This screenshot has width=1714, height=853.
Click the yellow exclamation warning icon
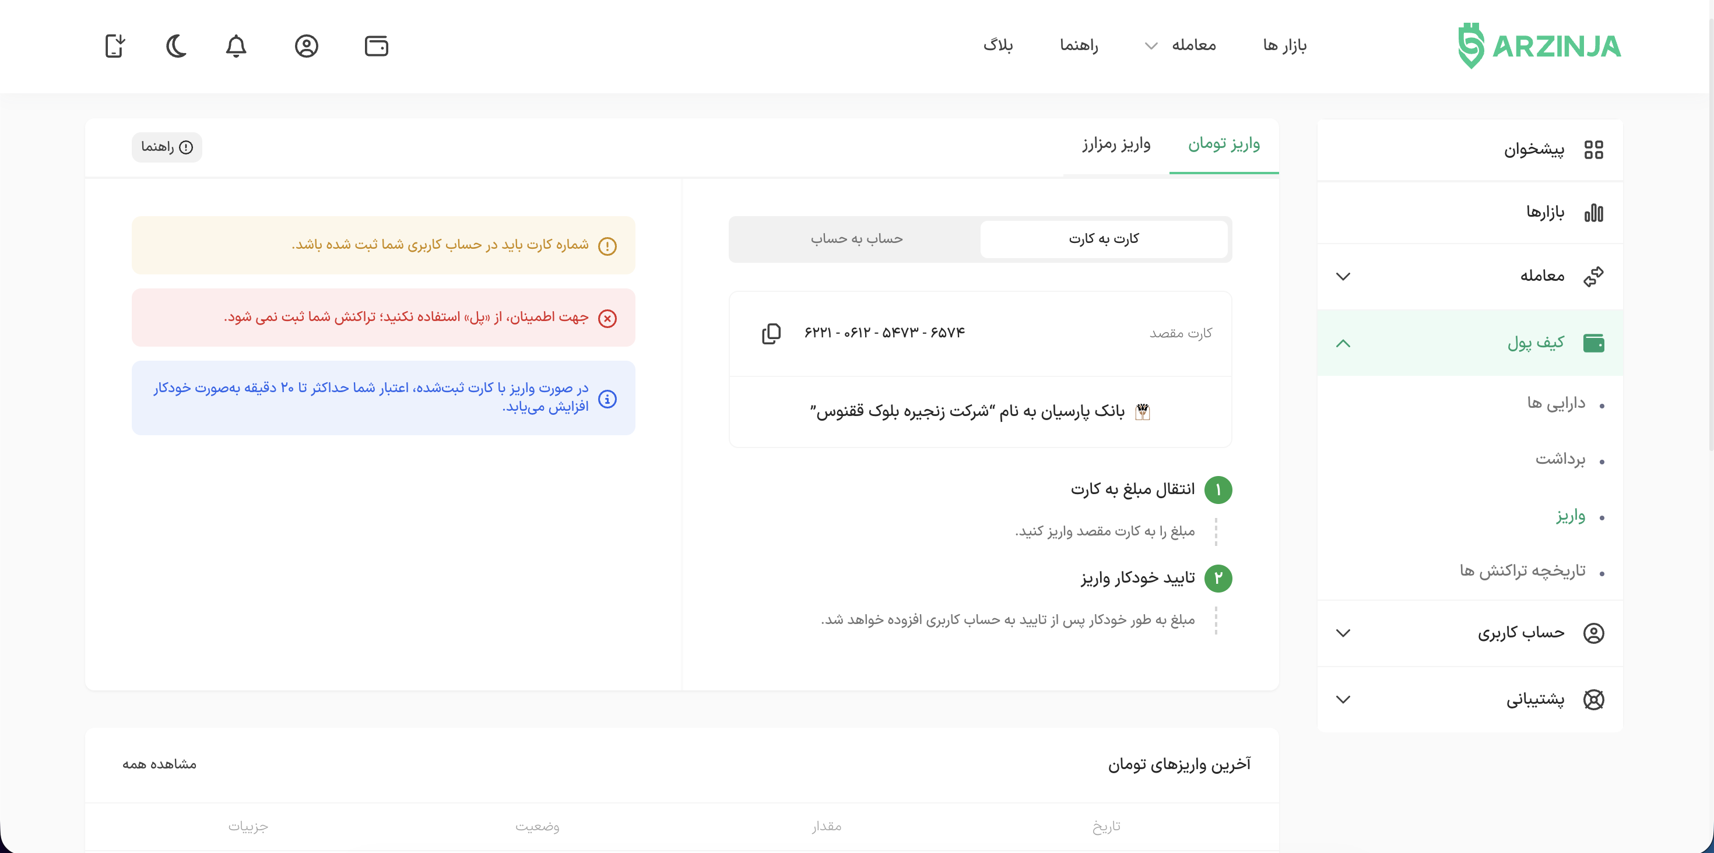[607, 246]
